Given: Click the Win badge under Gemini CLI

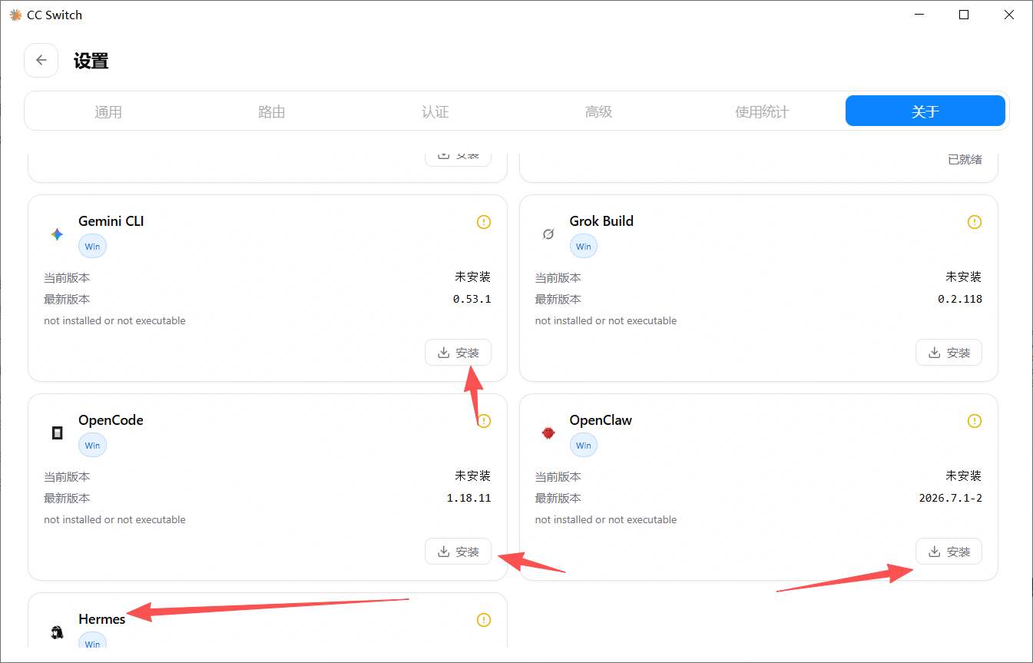Looking at the screenshot, I should (92, 247).
